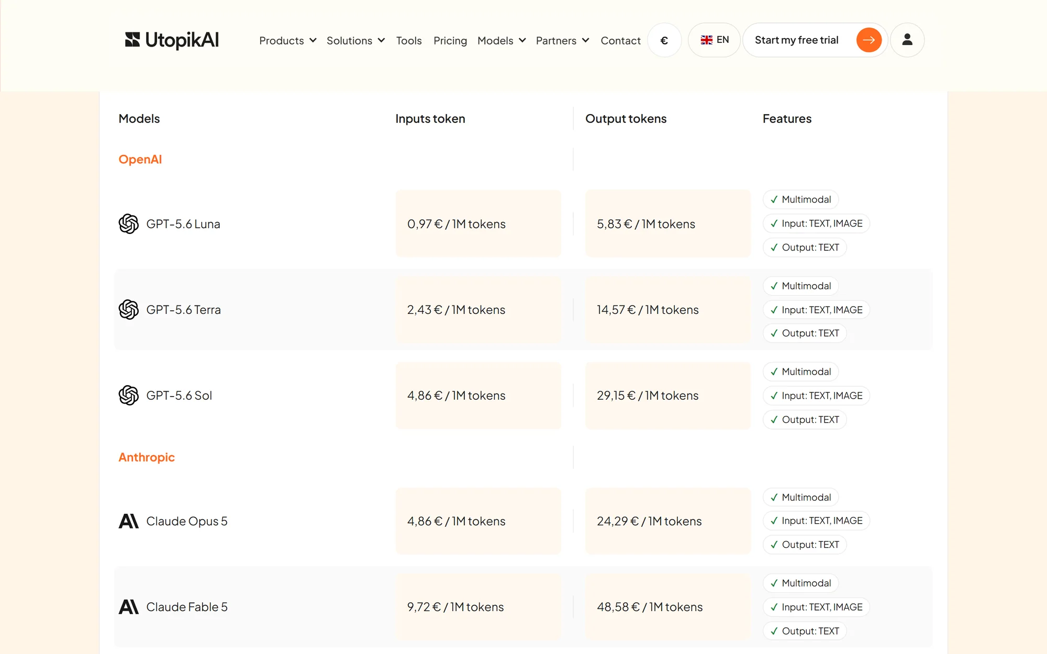Click the UK flag icon
The image size is (1047, 654).
click(707, 40)
